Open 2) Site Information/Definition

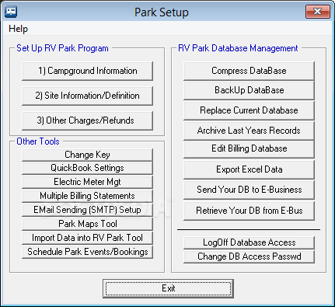pos(88,96)
